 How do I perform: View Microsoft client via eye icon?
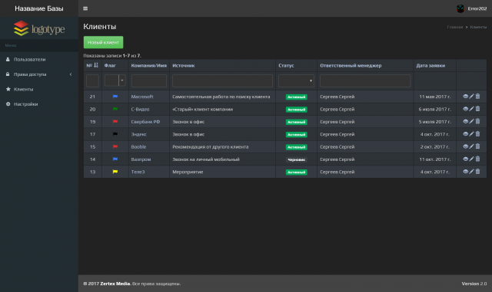coord(466,97)
